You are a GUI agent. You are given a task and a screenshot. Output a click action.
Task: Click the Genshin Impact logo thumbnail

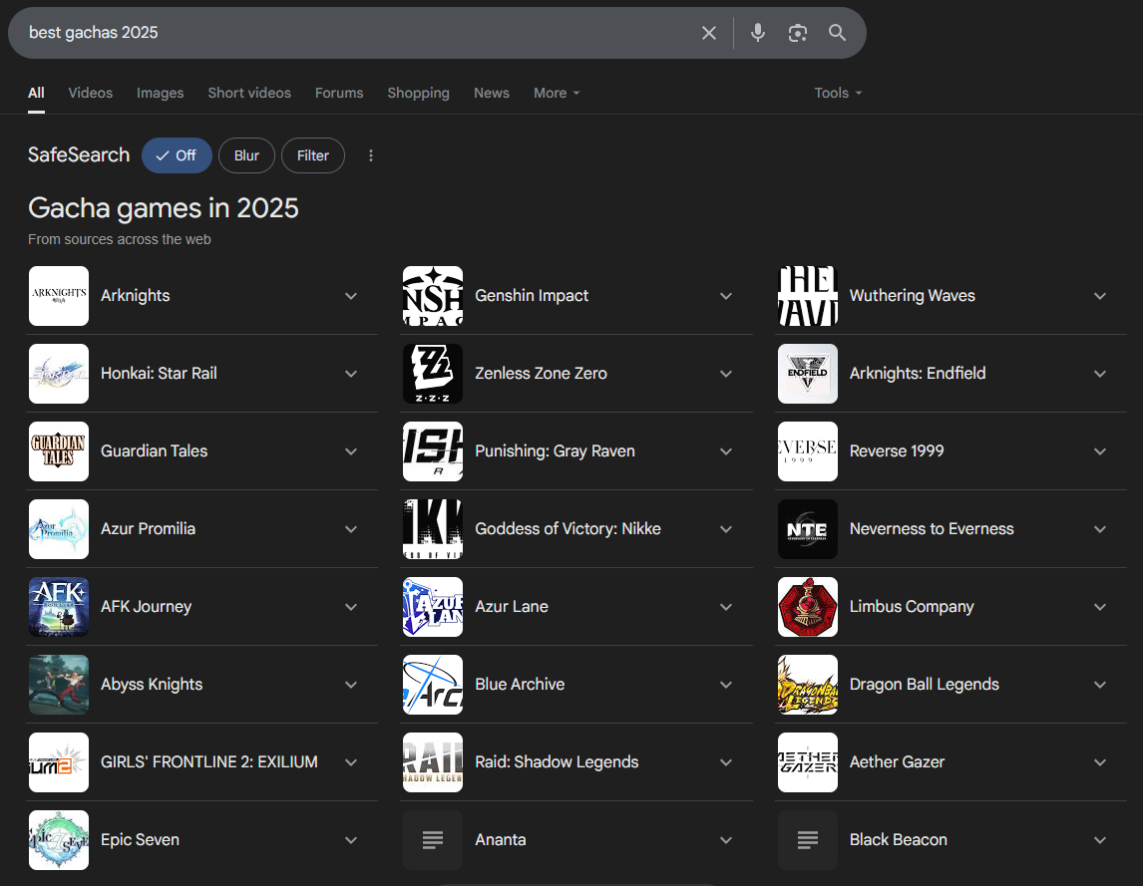click(x=433, y=296)
